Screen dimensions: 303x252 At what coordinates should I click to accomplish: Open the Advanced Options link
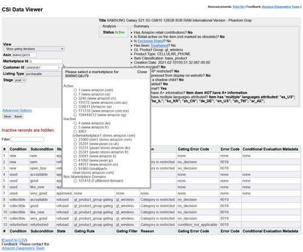[x=17, y=111]
